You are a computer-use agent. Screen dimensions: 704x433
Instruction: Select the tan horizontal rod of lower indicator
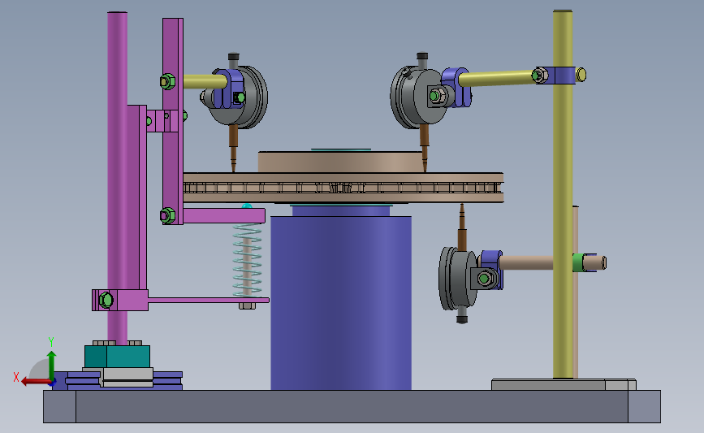pyautogui.click(x=525, y=262)
